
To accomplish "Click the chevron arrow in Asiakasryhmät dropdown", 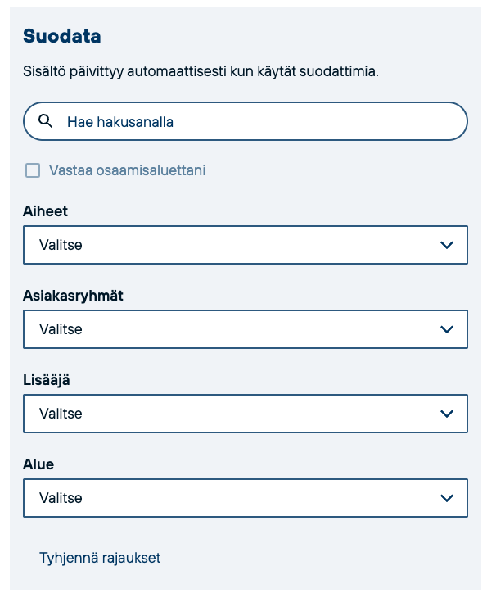I will [x=447, y=329].
